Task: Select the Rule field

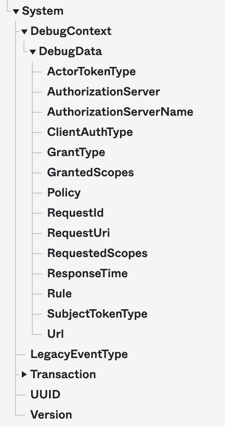Action: 60,293
